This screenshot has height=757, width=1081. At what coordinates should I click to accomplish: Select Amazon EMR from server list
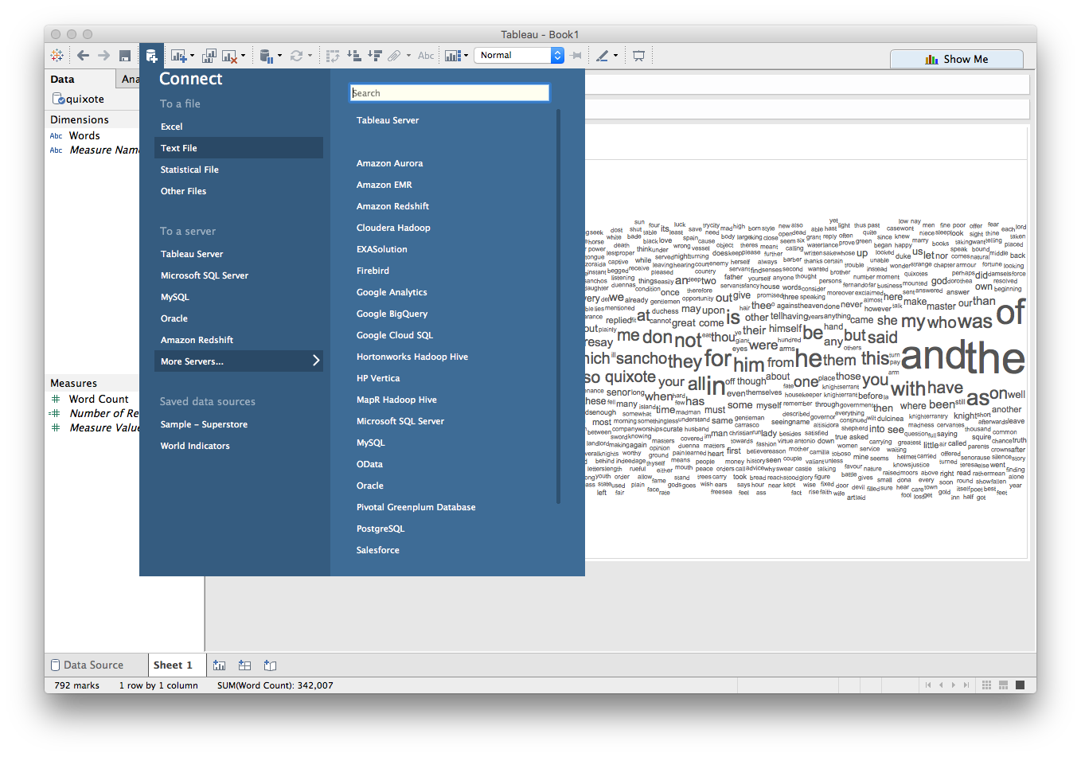(x=384, y=185)
